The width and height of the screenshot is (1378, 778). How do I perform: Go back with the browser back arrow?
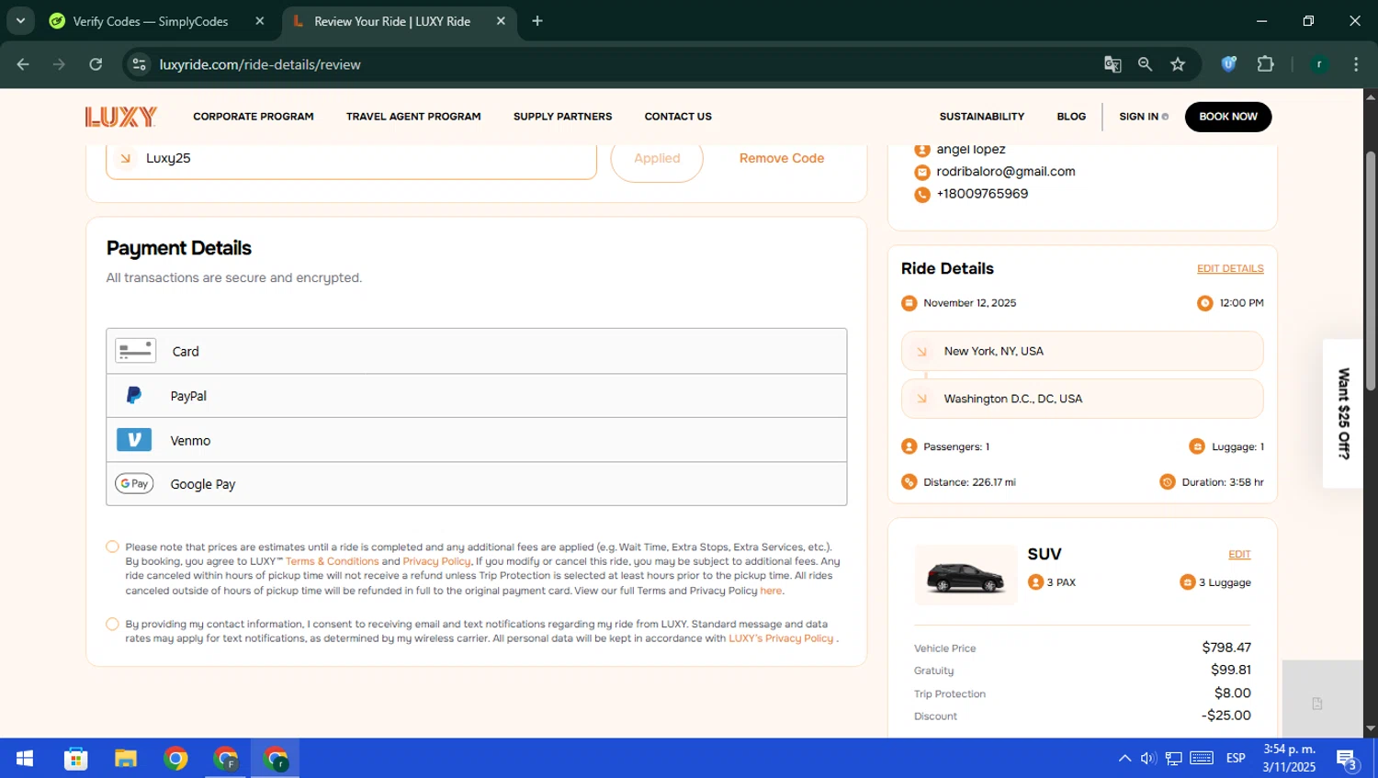point(23,64)
